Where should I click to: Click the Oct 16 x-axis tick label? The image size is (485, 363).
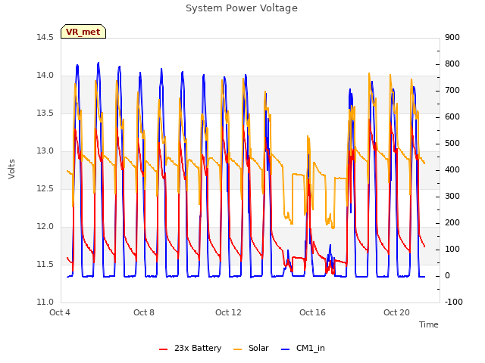point(312,312)
